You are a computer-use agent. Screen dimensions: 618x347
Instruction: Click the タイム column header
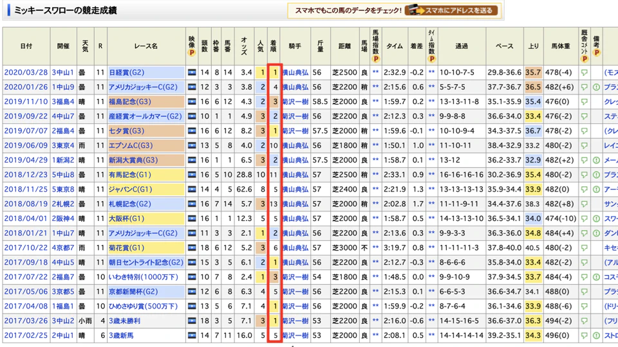pyautogui.click(x=394, y=46)
